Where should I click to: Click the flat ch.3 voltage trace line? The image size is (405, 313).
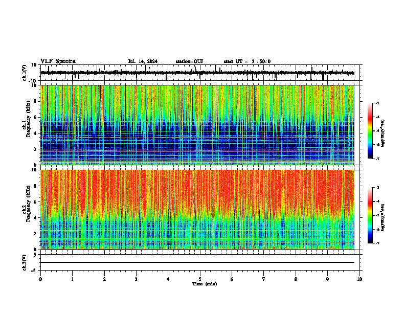[197, 262]
